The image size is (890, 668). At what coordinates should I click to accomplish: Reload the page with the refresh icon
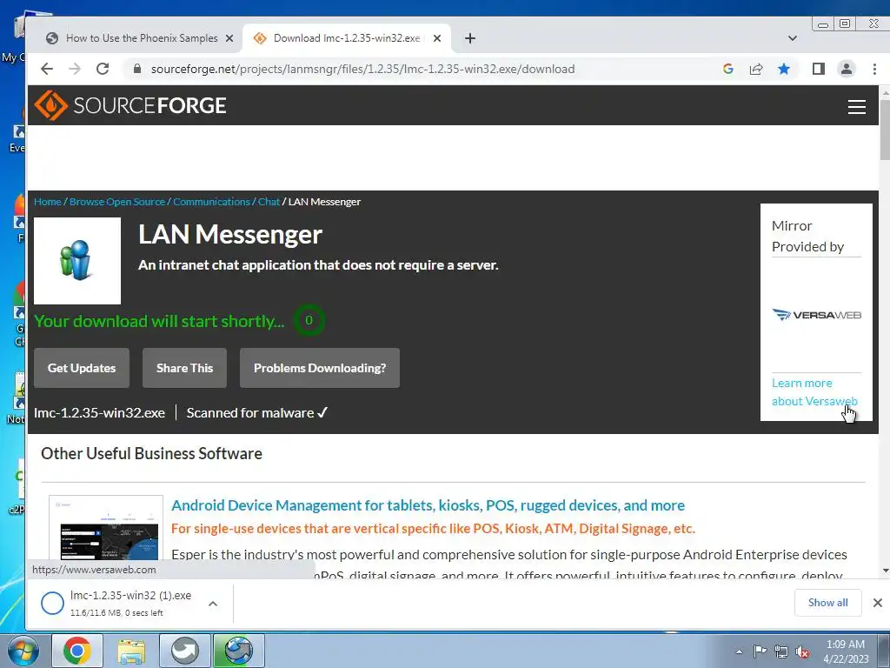coord(103,69)
